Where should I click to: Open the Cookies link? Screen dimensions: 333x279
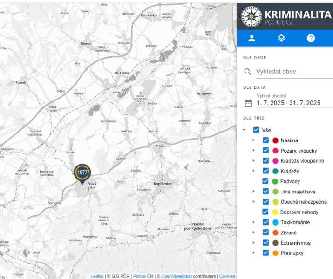click(227, 276)
